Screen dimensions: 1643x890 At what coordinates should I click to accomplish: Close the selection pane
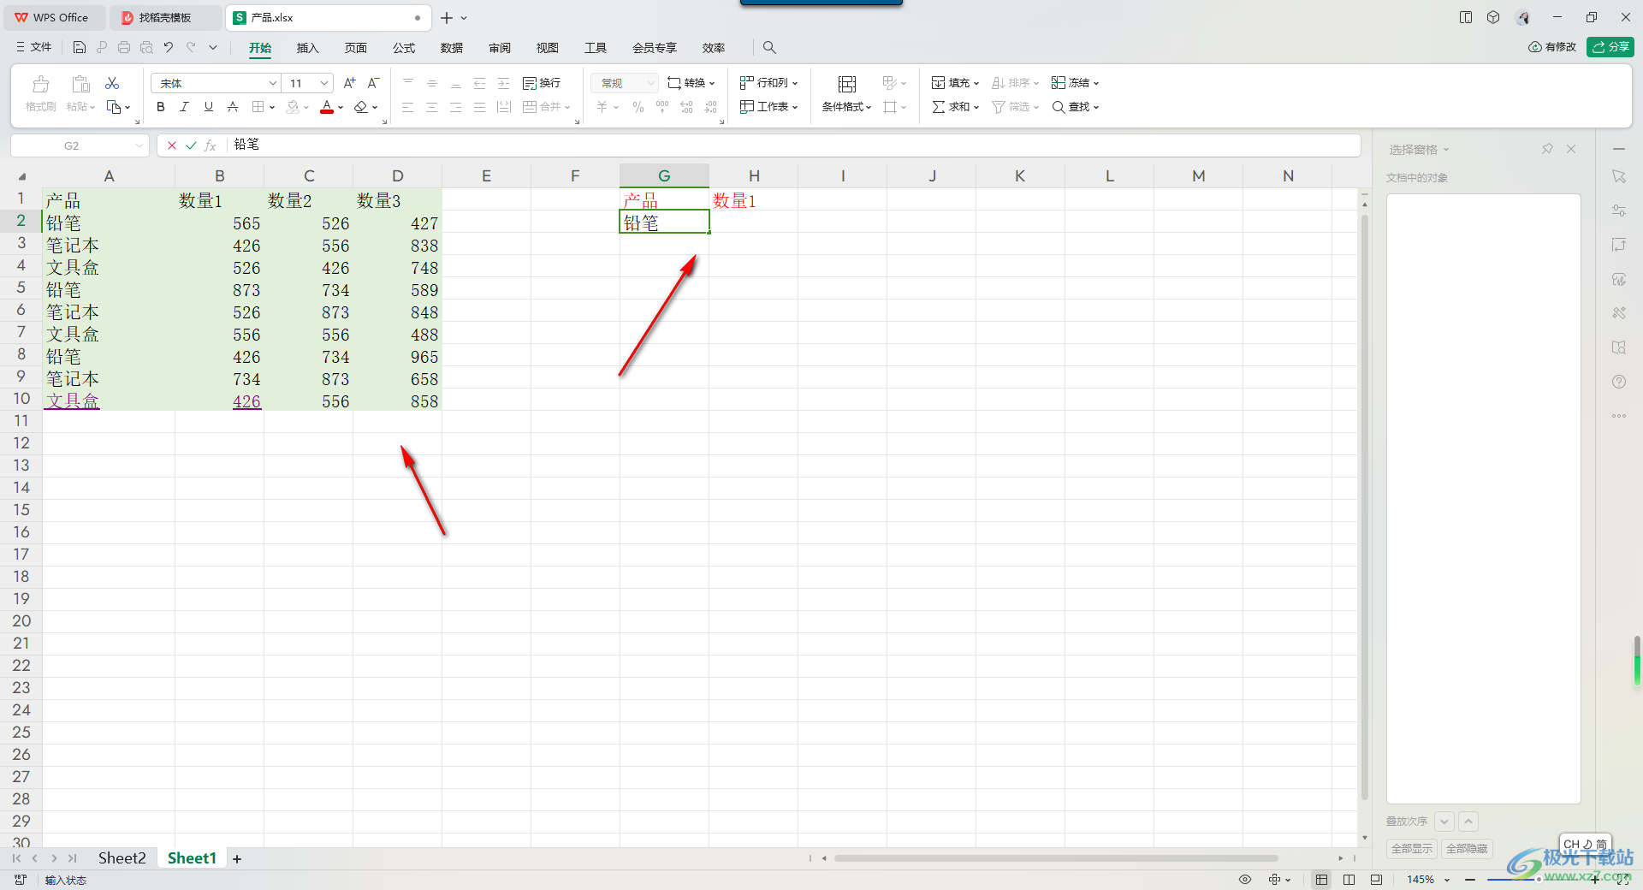(x=1571, y=149)
